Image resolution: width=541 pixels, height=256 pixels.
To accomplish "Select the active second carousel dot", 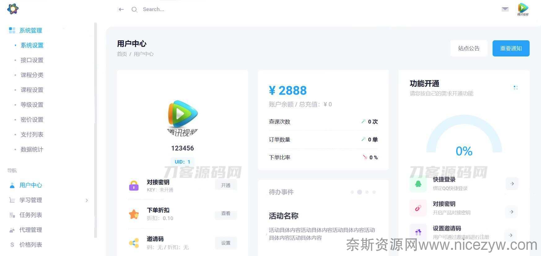I will (x=360, y=192).
